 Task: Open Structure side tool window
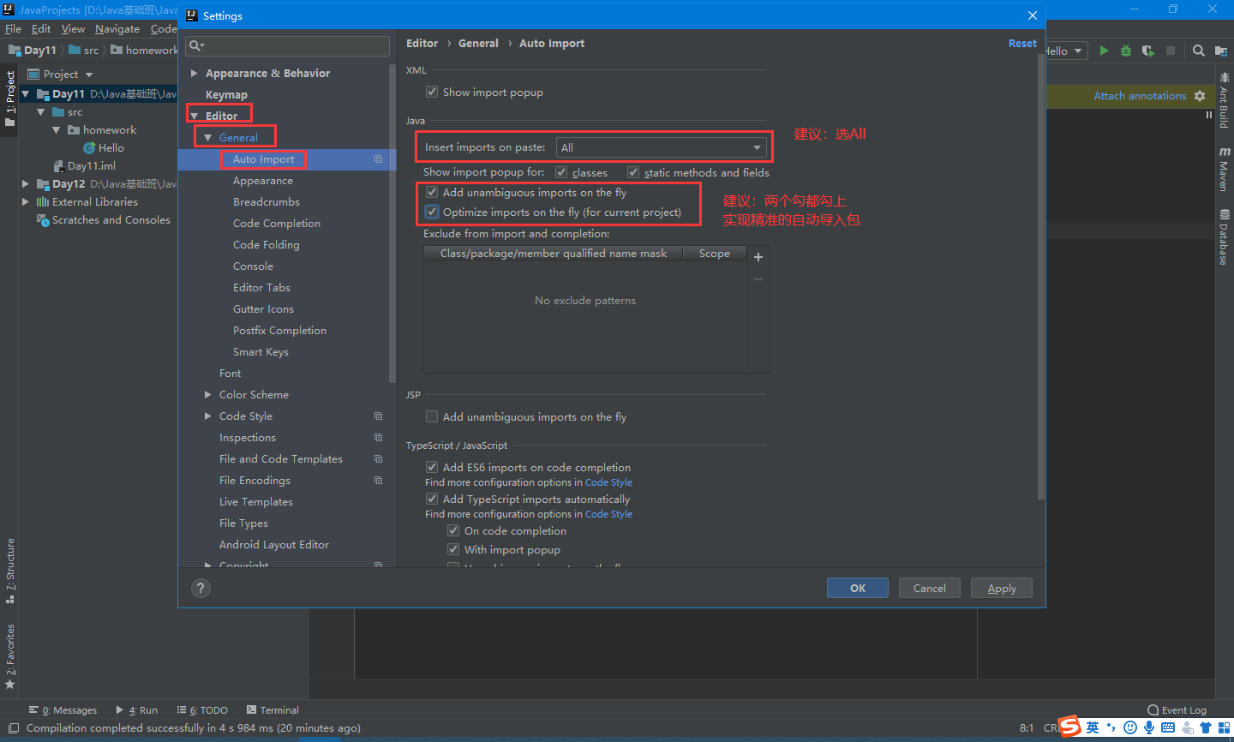click(10, 570)
